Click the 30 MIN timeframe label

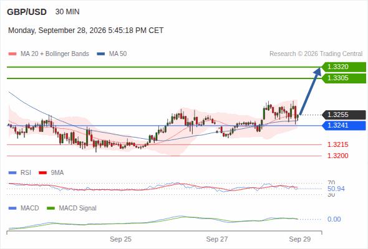(x=67, y=12)
